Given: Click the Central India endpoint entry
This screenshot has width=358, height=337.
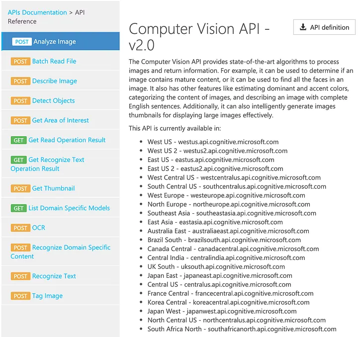Looking at the screenshot, I should tap(226, 257).
